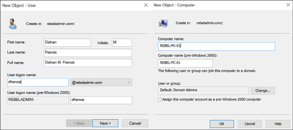Open the @rebeladmin.com domain suffix dropdown

[101, 82]
